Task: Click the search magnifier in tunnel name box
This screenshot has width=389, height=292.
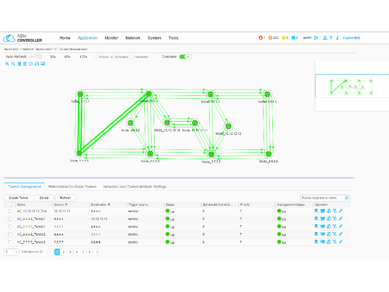Action: (347, 198)
